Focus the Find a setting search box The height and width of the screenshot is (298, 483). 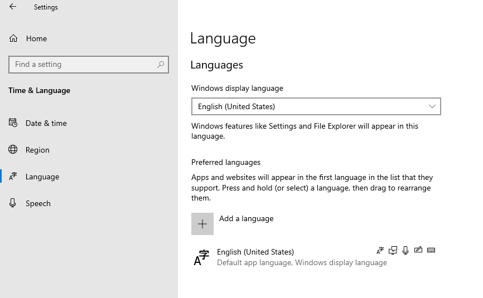tap(89, 65)
